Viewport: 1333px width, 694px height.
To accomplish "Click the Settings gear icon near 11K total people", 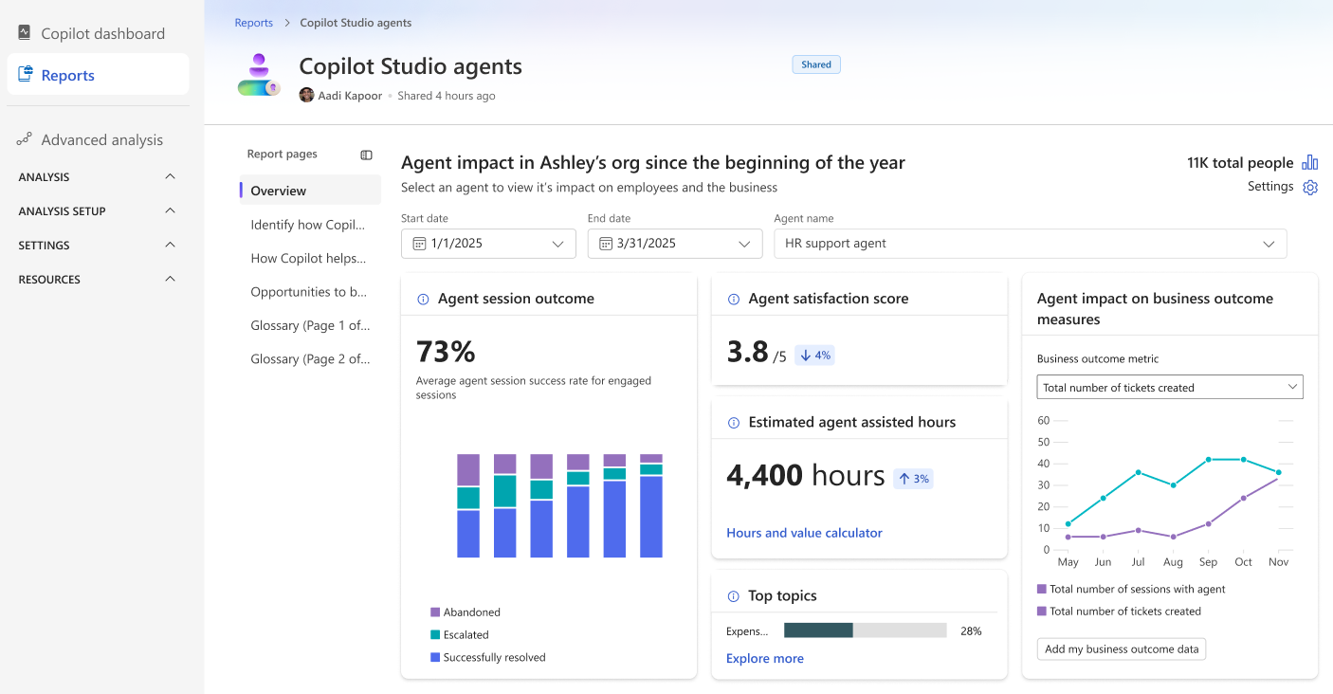I will (x=1310, y=187).
